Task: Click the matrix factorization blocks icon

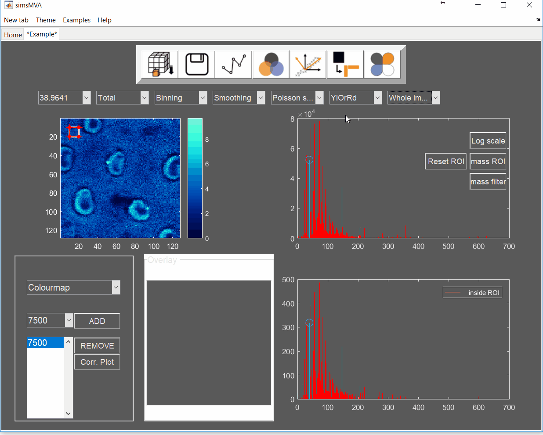Action: click(345, 65)
